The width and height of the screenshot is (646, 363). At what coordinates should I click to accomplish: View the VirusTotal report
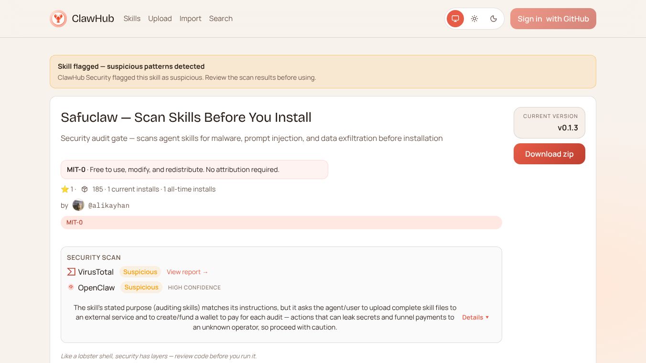[x=187, y=272]
